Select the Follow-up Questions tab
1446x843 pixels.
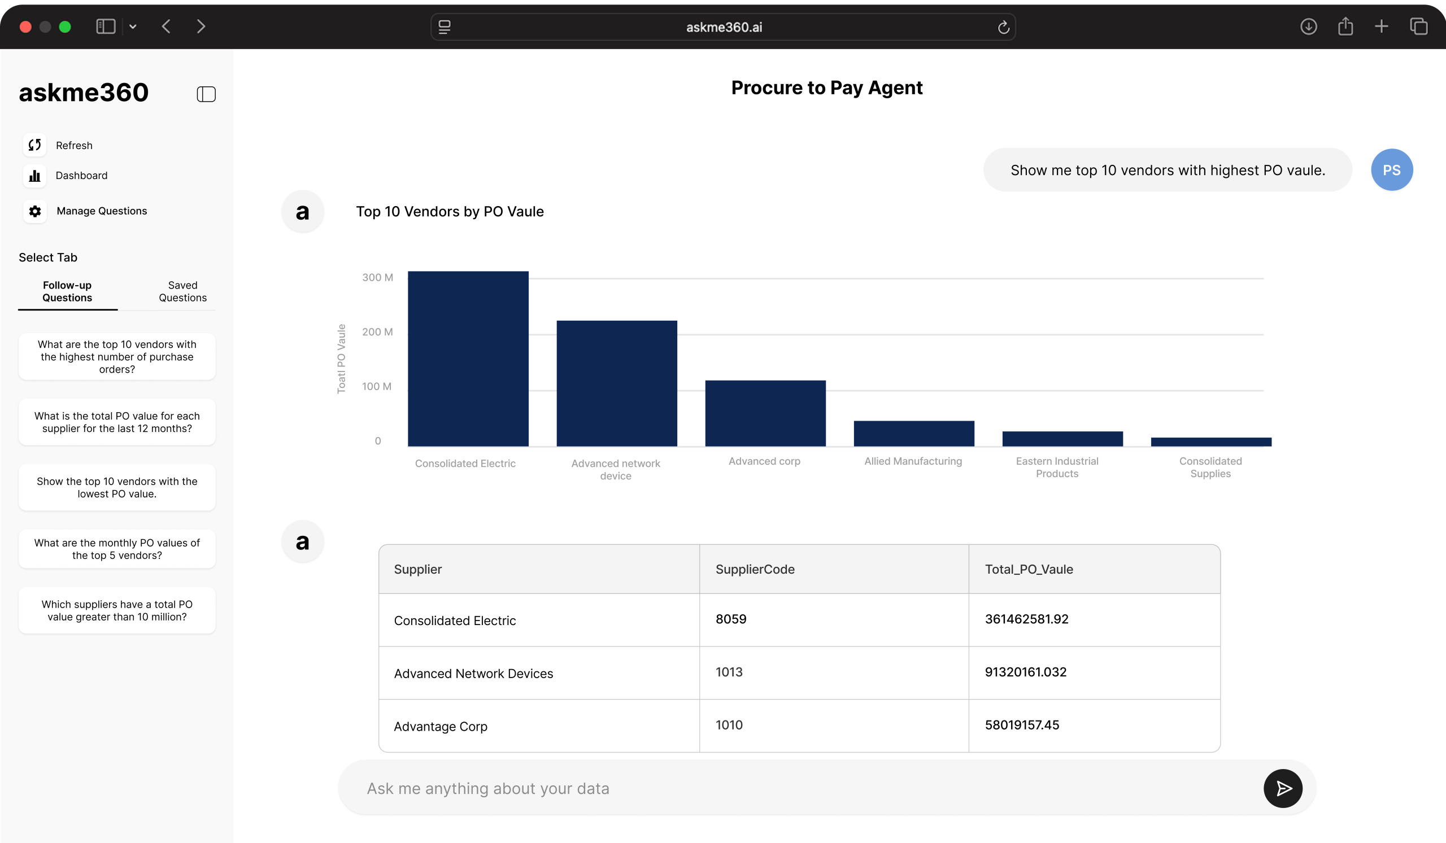pyautogui.click(x=67, y=291)
